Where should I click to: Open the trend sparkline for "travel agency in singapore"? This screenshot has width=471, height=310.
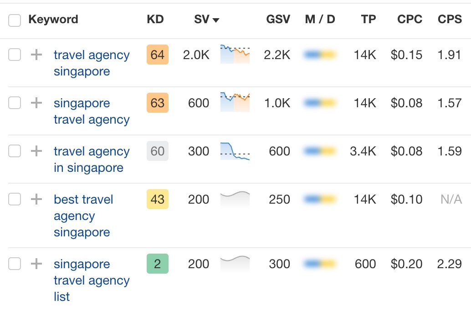click(235, 151)
